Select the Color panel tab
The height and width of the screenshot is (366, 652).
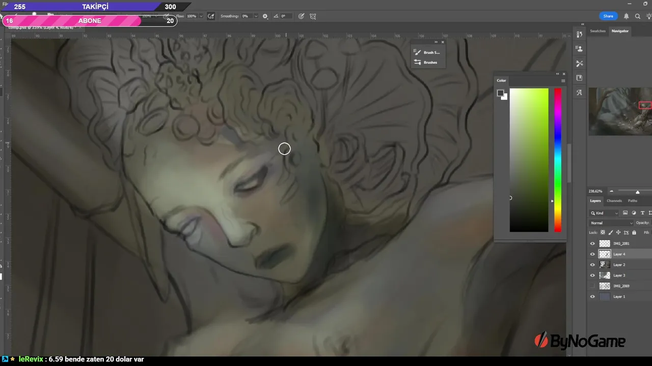pos(502,80)
